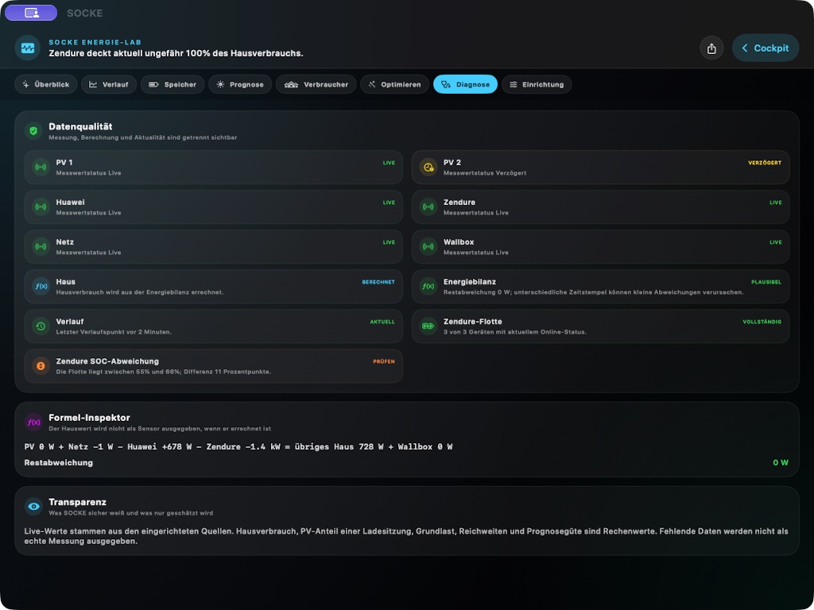Viewport: 814px width, 610px height.
Task: Click the live signal icon for Zendure
Action: [428, 207]
